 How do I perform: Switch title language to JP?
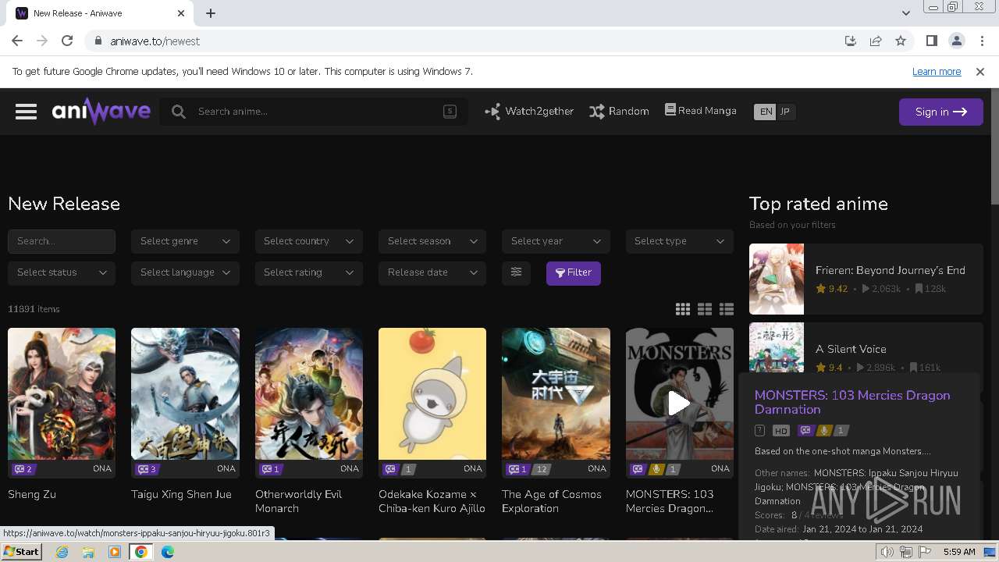tap(785, 112)
